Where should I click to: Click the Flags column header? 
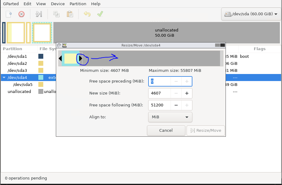point(260,49)
